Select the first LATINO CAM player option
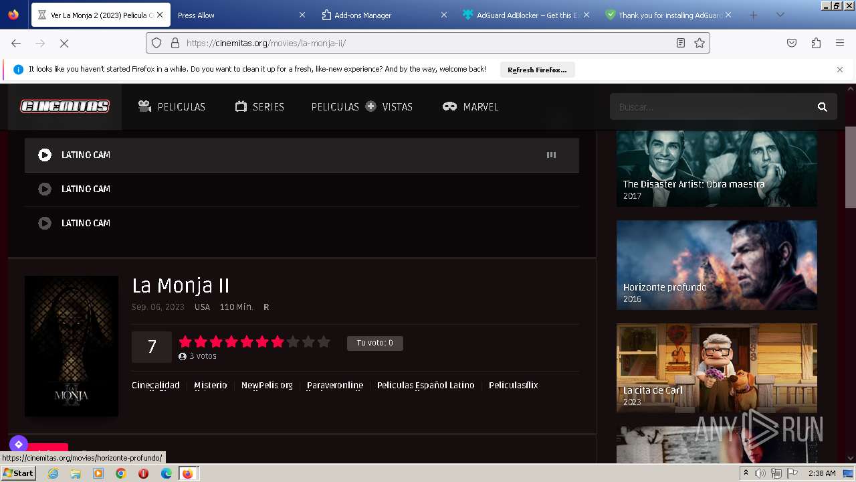This screenshot has width=856, height=482. 302,155
